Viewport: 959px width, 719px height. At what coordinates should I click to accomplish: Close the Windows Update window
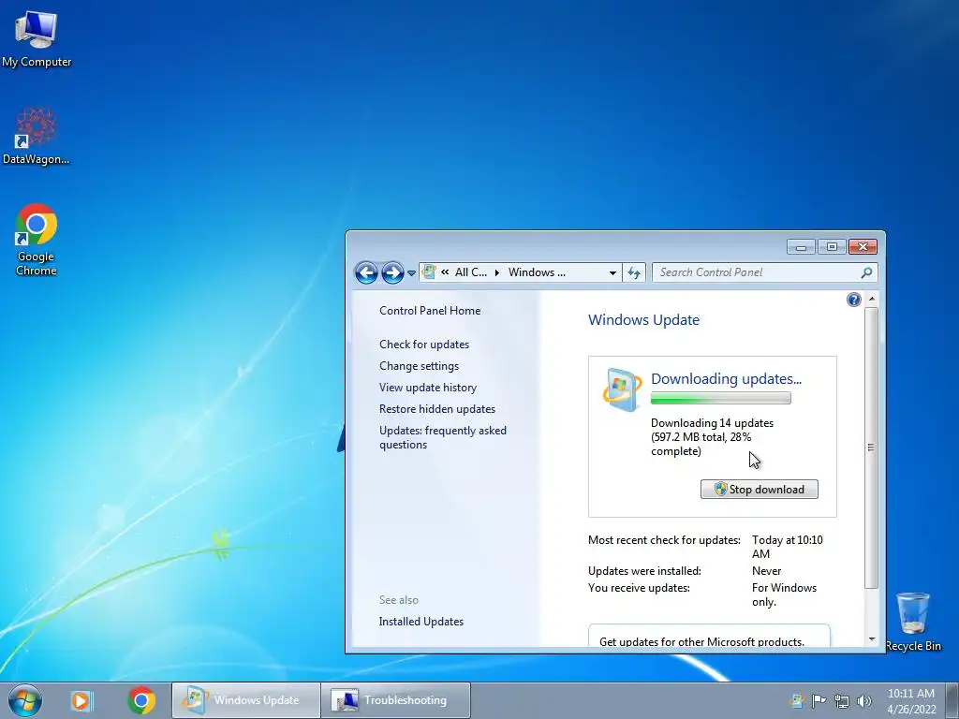click(863, 247)
